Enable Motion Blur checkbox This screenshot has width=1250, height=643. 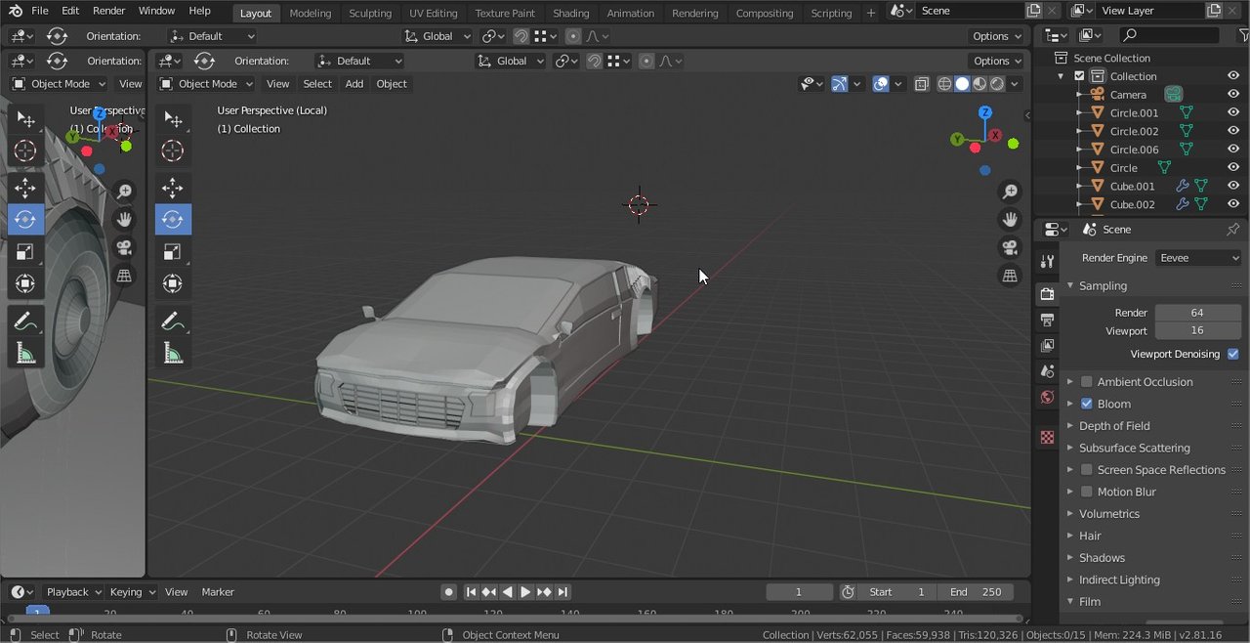[1086, 492]
